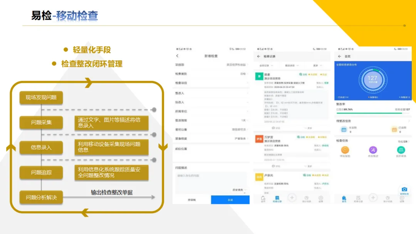The width and height of the screenshot is (416, 234).
Task: Expand 整改人 selector row
Action: pyautogui.click(x=211, y=93)
